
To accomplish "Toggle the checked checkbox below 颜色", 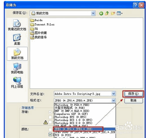I will [50, 134].
